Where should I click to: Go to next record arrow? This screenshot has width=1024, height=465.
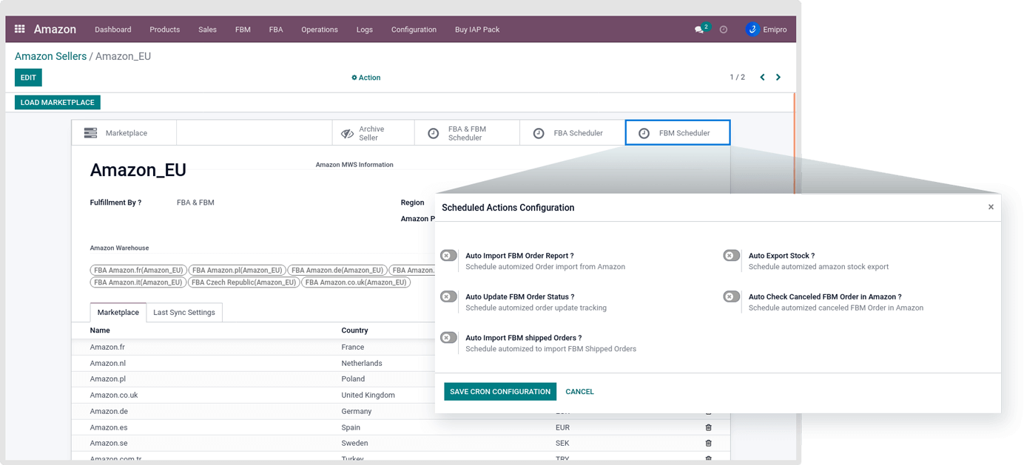tap(778, 78)
